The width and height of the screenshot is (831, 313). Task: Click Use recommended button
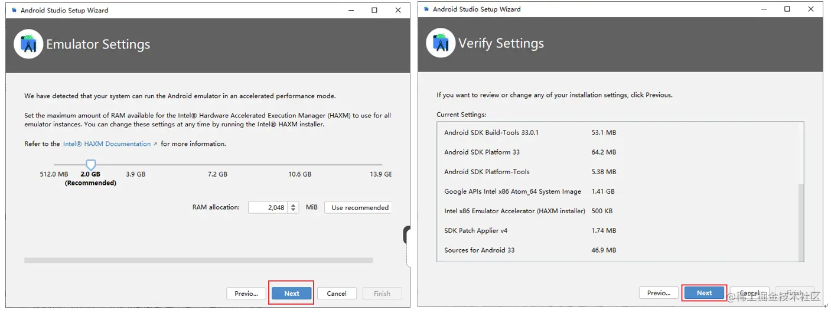[358, 207]
